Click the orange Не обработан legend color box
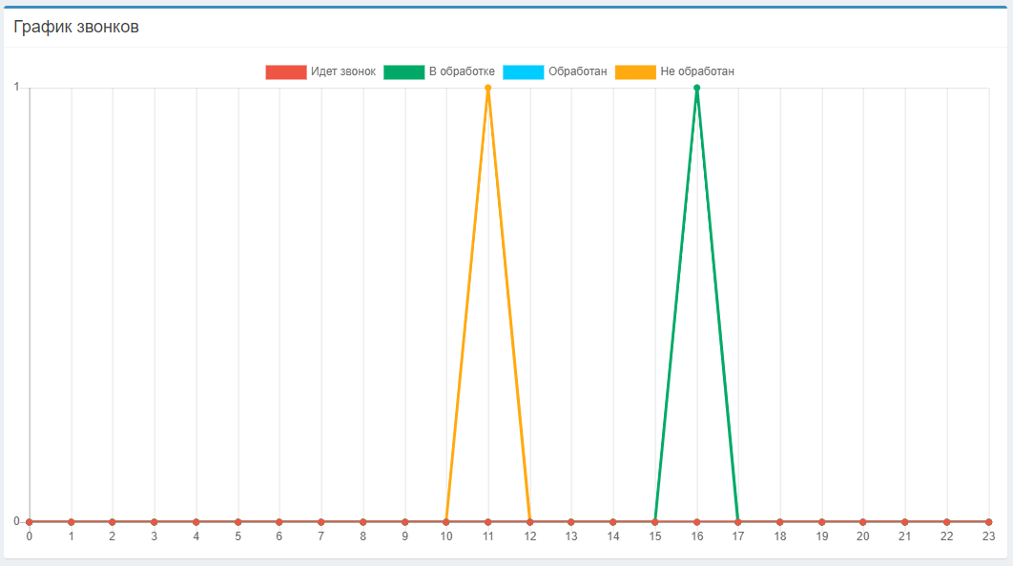Screen dimensions: 1013x566 pyautogui.click(x=635, y=72)
